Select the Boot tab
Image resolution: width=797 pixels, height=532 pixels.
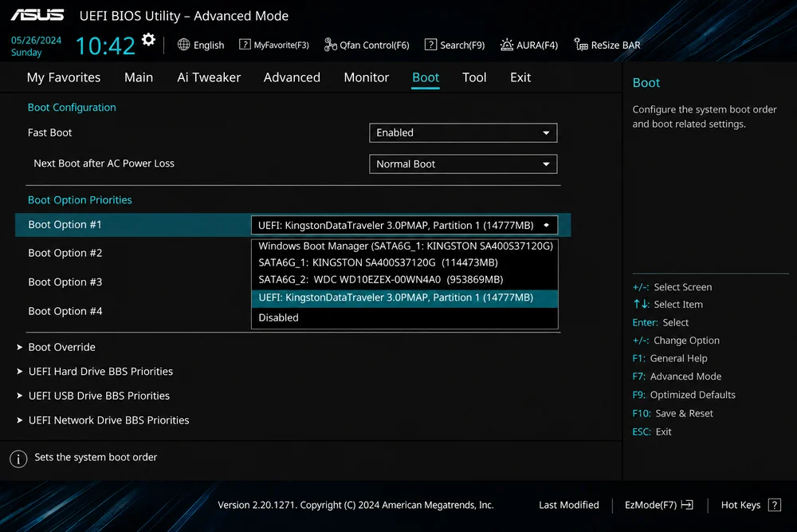click(x=426, y=77)
